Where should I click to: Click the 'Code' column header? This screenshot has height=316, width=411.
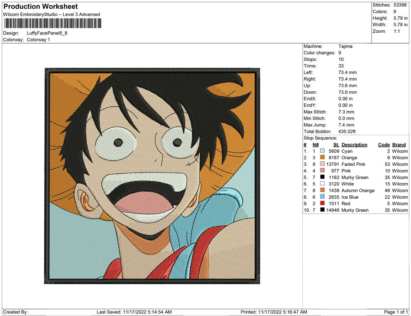point(384,145)
